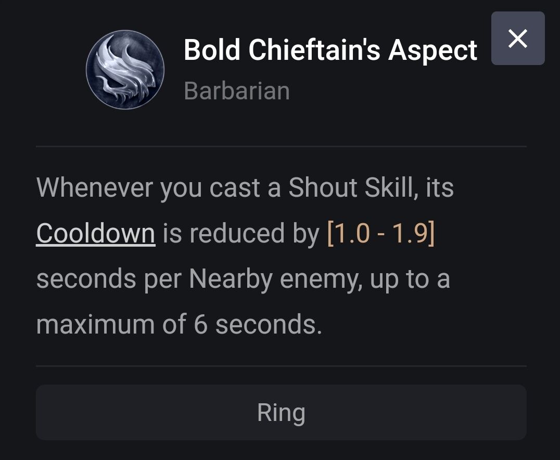Viewport: 560px width, 460px height.
Task: Click the Bold Chieftain's Aspect emblem icon
Action: pos(125,70)
